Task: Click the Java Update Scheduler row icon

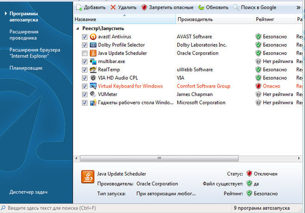Action: pyautogui.click(x=93, y=53)
